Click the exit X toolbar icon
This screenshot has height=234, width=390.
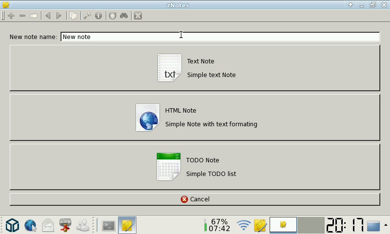click(138, 16)
